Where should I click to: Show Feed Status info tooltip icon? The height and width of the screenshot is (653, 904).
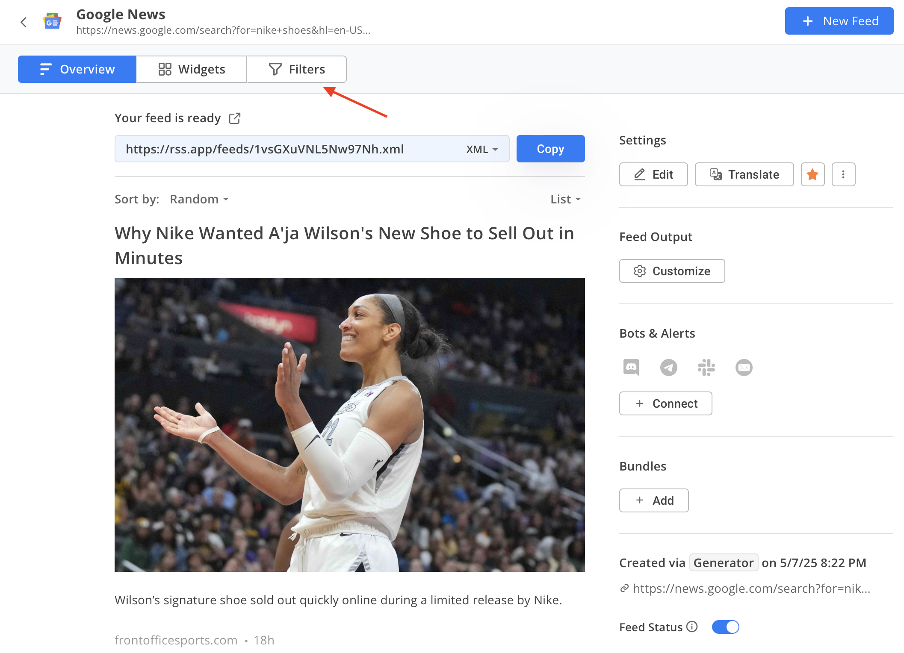click(x=692, y=627)
